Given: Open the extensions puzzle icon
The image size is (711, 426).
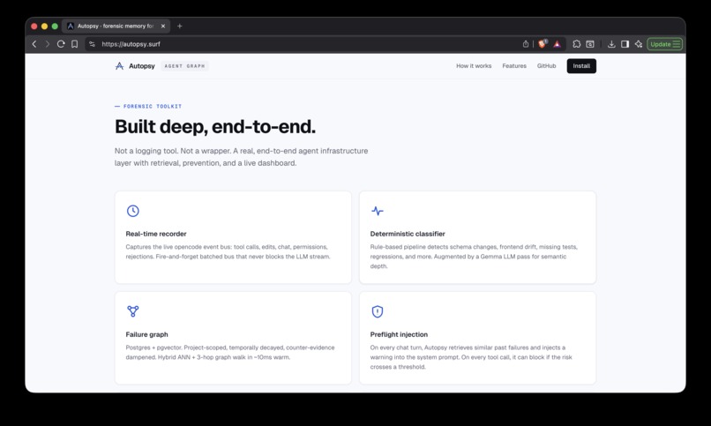Looking at the screenshot, I should tap(576, 44).
